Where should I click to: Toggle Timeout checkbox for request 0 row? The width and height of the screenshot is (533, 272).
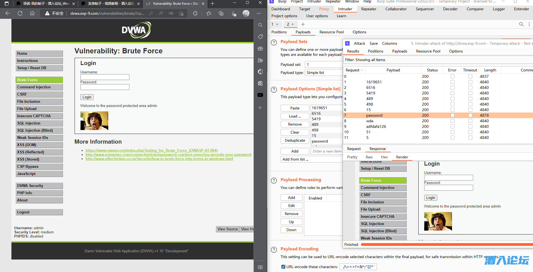pos(470,76)
